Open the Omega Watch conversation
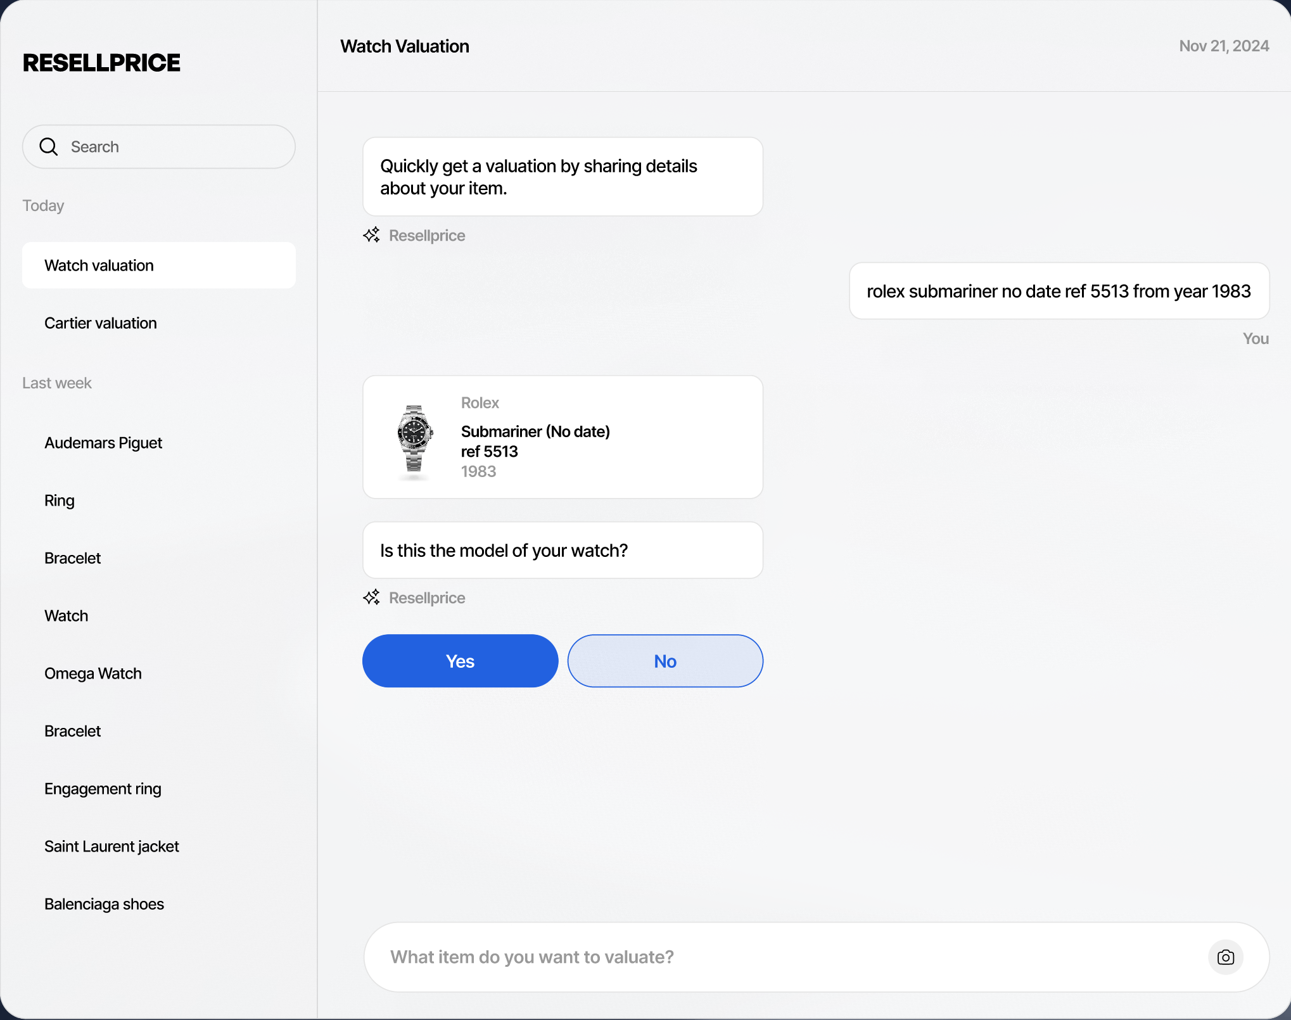The width and height of the screenshot is (1291, 1020). (x=93, y=673)
